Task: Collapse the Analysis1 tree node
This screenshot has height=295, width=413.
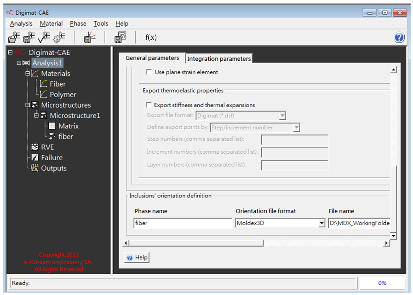Action: click(19, 63)
